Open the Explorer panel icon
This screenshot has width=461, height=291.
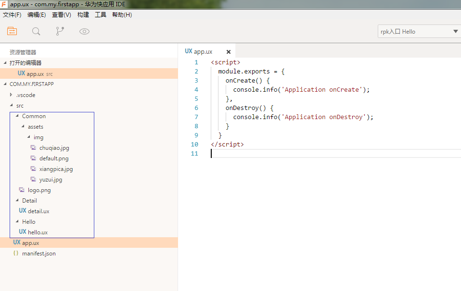[12, 31]
